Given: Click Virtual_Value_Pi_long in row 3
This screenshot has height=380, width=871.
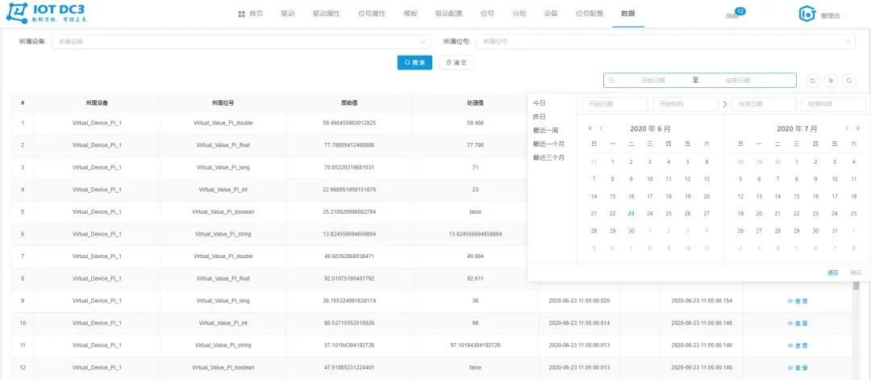Looking at the screenshot, I should [223, 167].
